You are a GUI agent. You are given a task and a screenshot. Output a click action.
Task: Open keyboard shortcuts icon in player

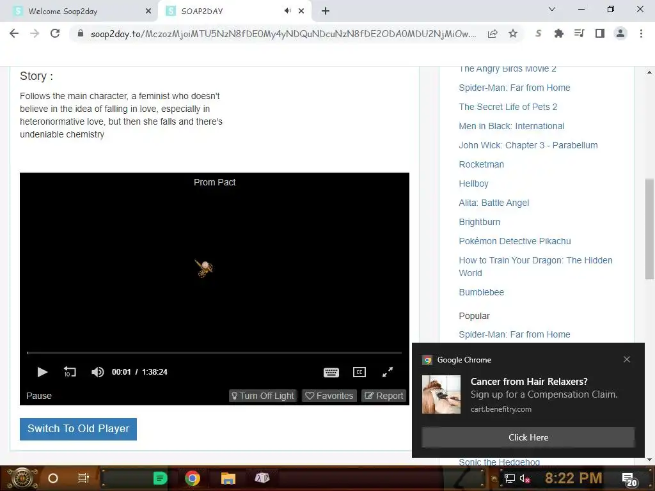pyautogui.click(x=331, y=373)
